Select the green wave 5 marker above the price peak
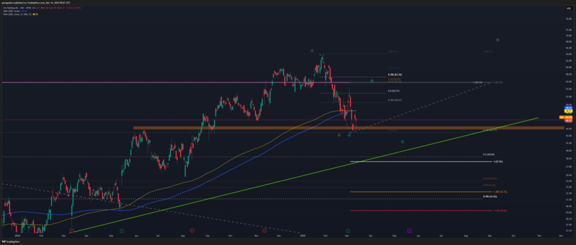 point(311,50)
